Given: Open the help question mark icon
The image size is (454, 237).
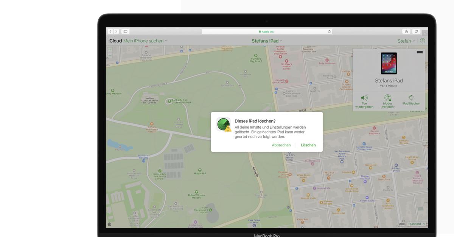Looking at the screenshot, I should point(423,41).
